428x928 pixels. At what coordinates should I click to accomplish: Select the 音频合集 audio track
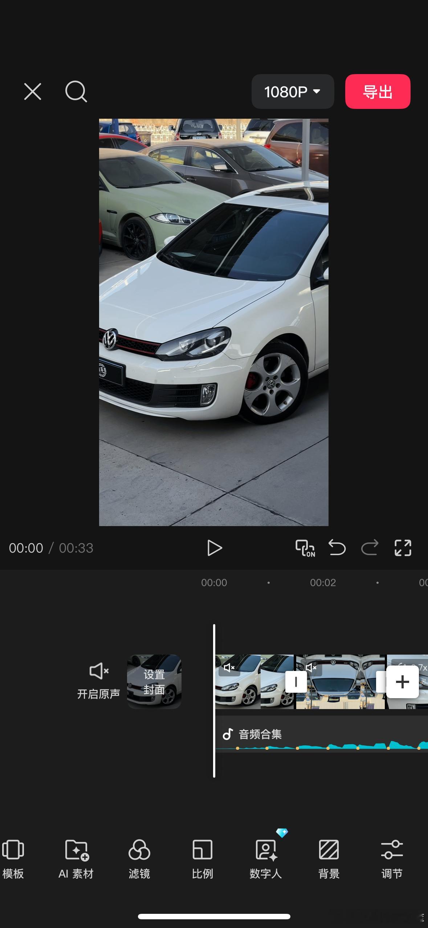(322, 734)
